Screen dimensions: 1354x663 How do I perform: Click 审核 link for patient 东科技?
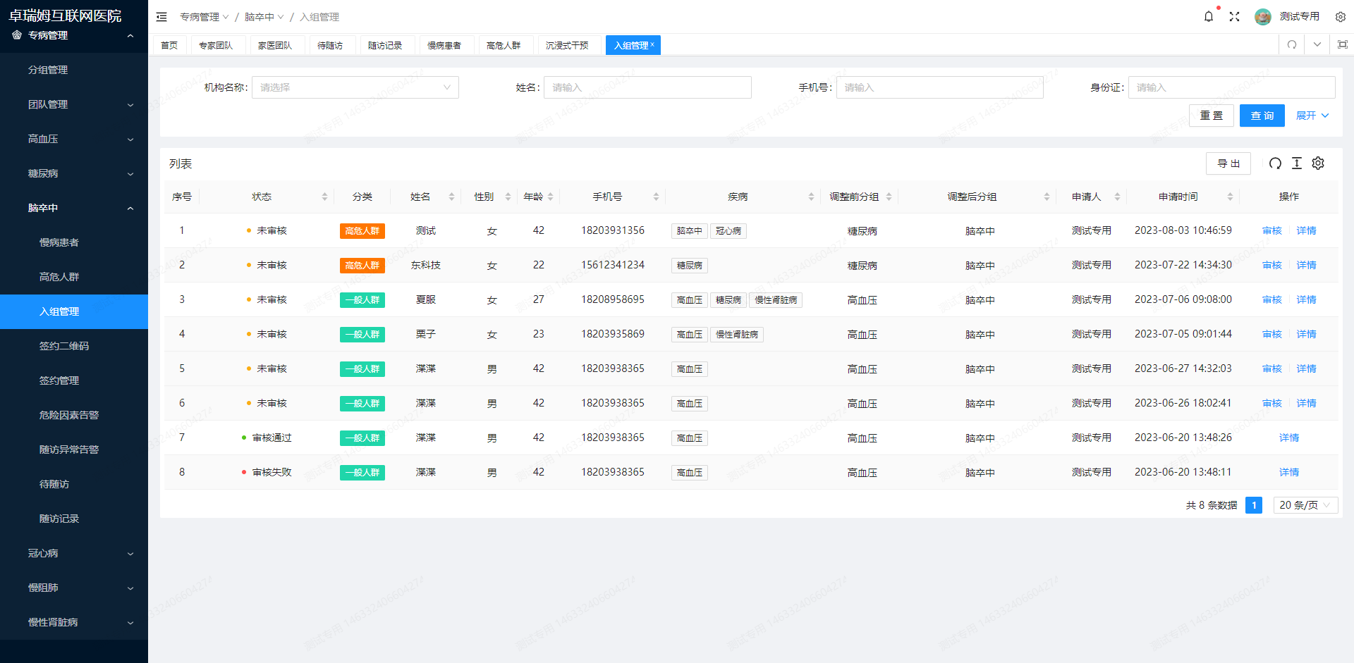1271,265
